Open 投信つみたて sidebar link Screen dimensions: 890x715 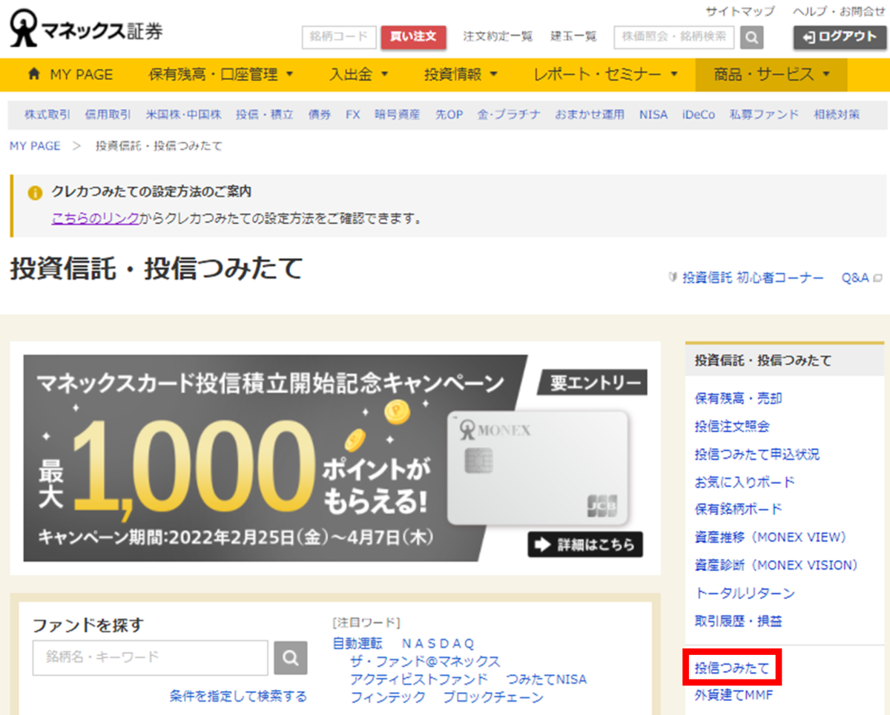pyautogui.click(x=732, y=669)
